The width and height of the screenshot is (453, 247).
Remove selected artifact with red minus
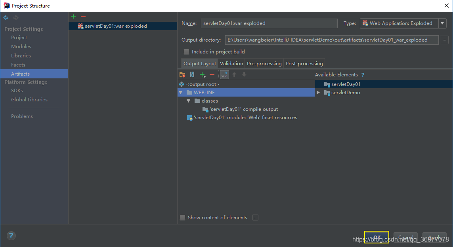click(83, 17)
